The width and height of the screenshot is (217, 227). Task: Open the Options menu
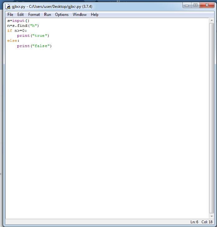coord(62,15)
